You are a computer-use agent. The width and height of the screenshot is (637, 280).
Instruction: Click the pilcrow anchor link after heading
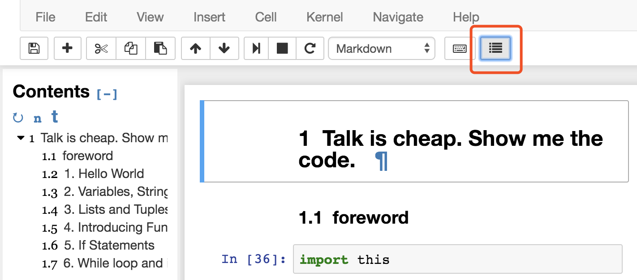[x=381, y=161]
